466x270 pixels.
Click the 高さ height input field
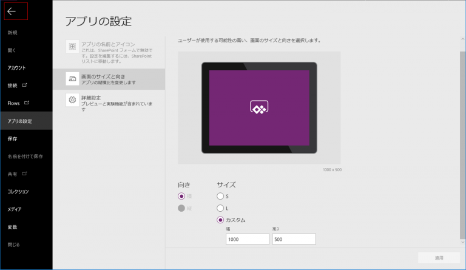pos(294,239)
